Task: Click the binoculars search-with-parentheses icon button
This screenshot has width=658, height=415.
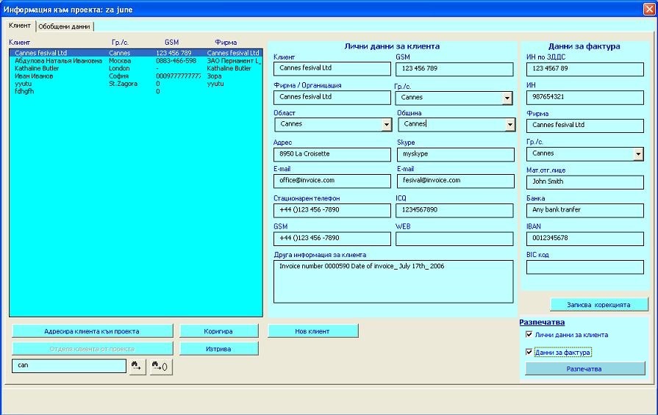Action: (x=161, y=366)
